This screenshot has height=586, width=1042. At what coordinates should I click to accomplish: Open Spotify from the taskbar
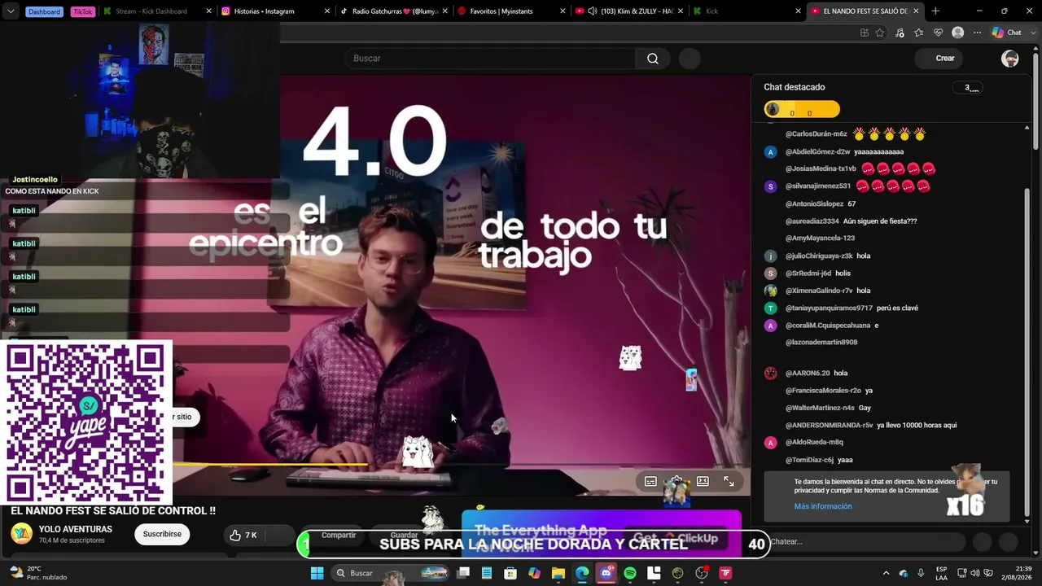pos(630,573)
